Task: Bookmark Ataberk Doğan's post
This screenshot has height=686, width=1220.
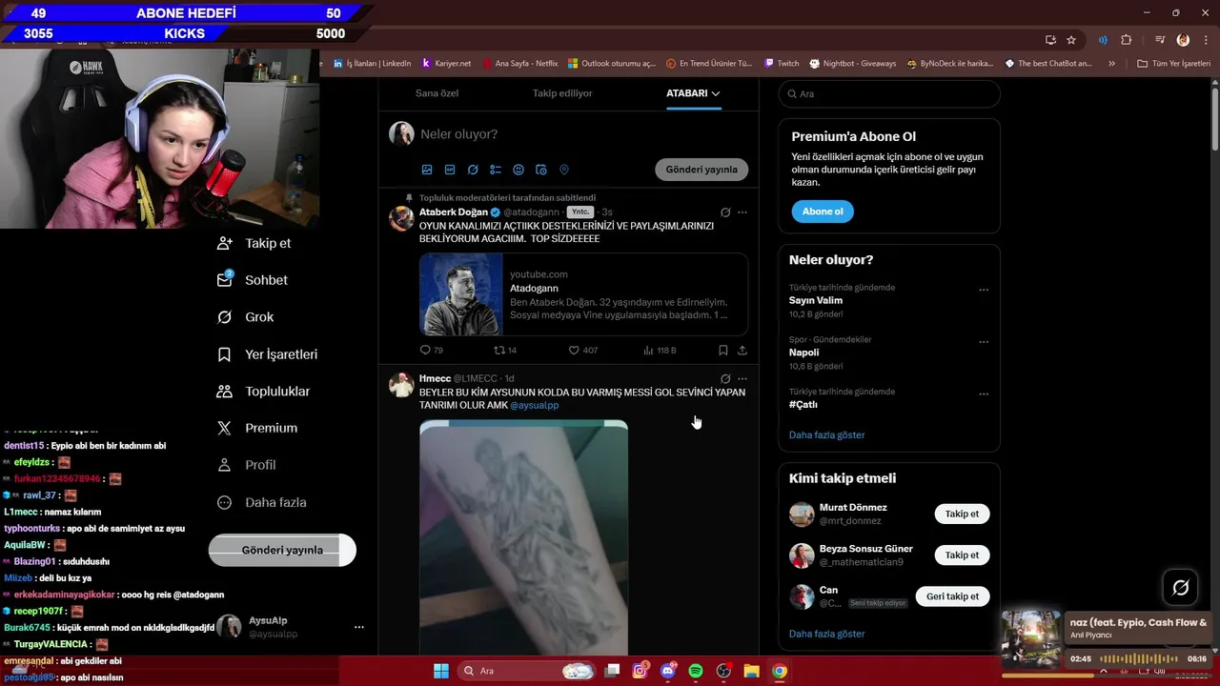Action: [722, 350]
